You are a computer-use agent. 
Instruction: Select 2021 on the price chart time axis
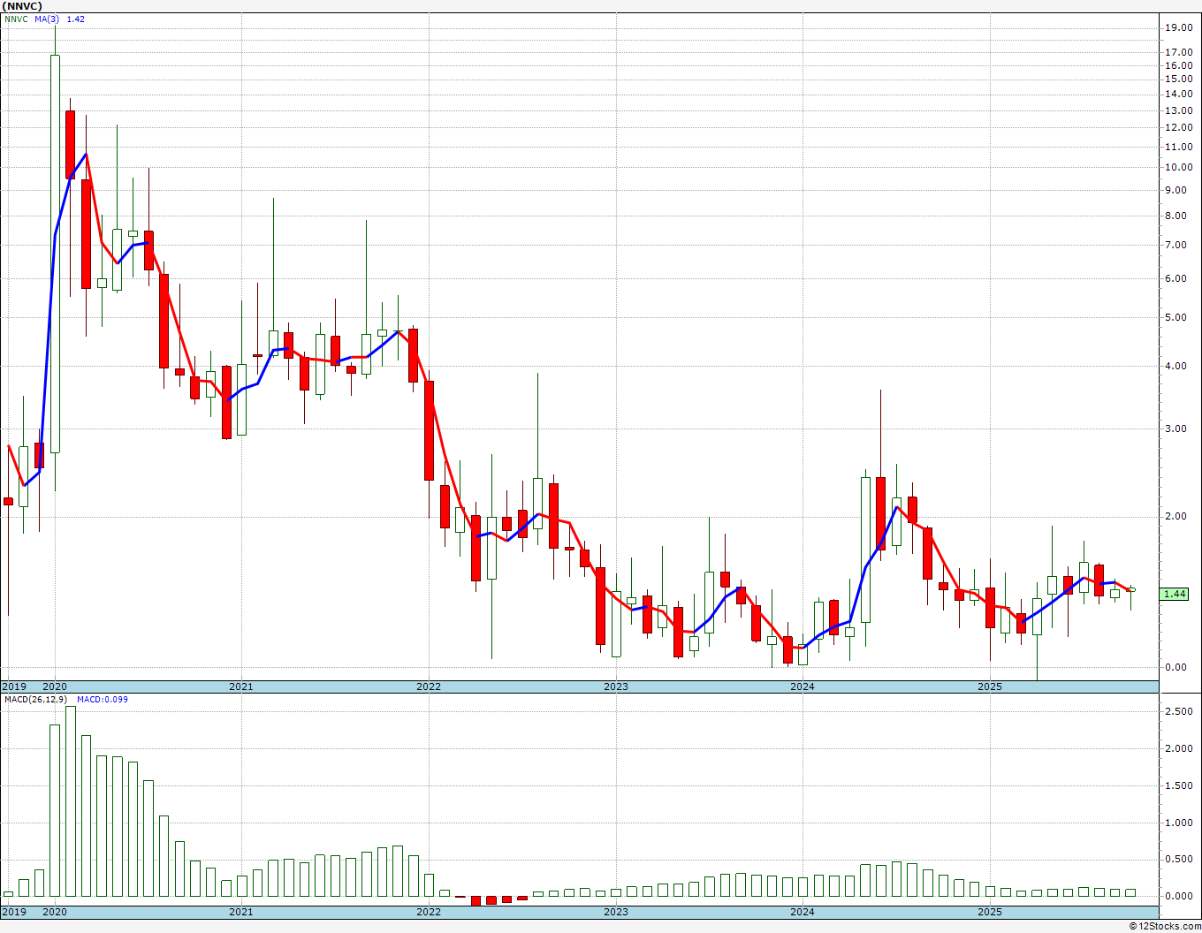[241, 686]
